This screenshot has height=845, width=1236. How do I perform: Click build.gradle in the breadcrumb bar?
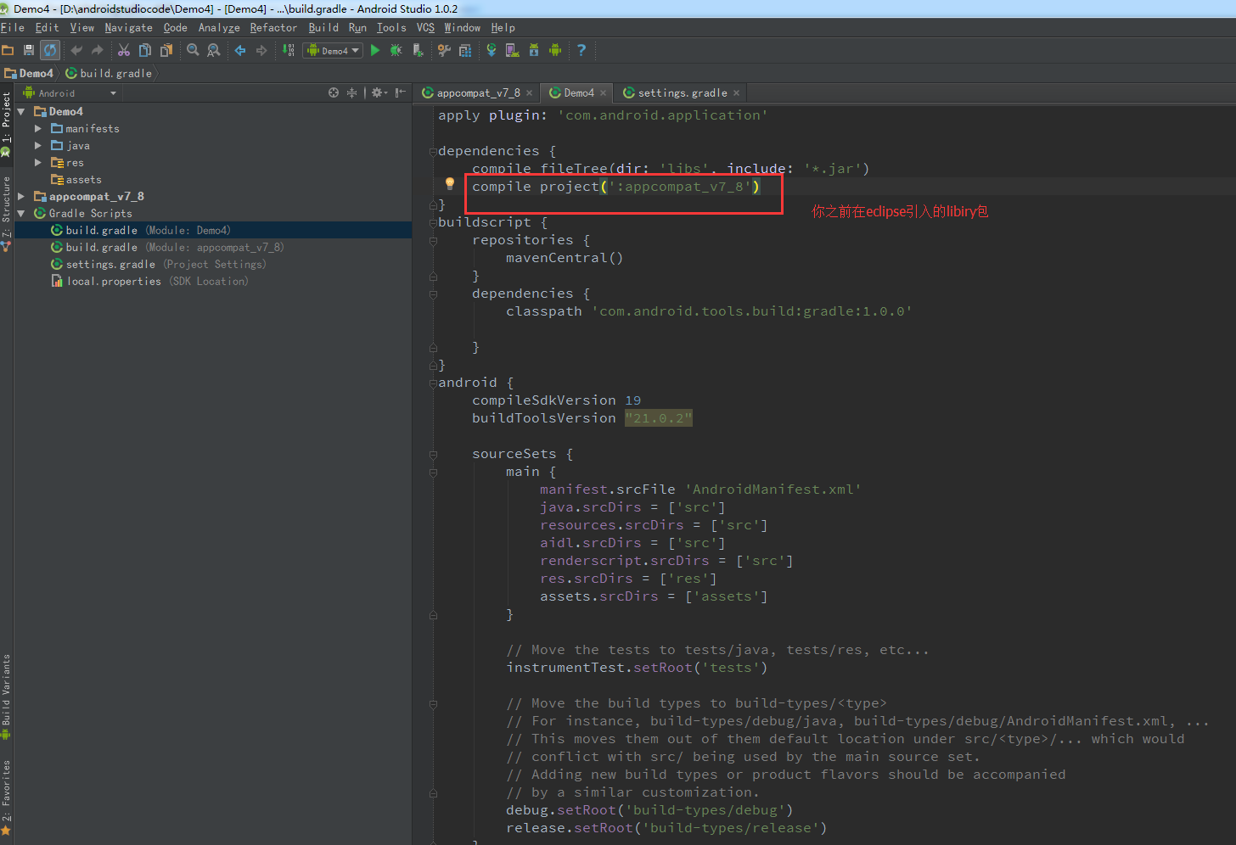click(x=109, y=74)
